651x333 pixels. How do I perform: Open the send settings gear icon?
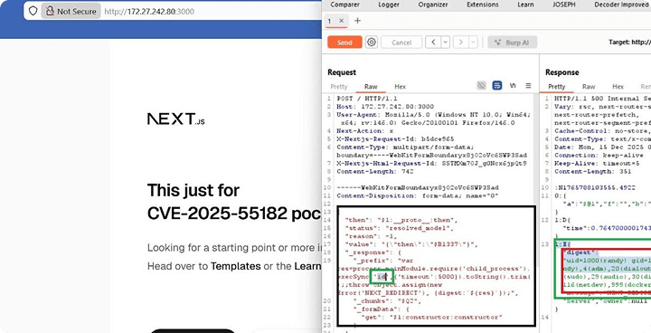pos(372,43)
